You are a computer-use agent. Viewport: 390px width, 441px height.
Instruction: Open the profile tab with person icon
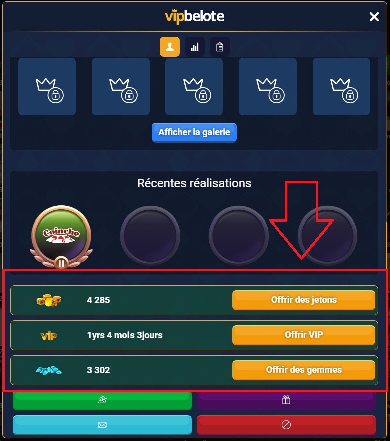click(x=169, y=47)
